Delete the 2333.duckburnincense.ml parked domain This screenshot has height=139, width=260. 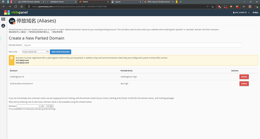[x=244, y=84]
